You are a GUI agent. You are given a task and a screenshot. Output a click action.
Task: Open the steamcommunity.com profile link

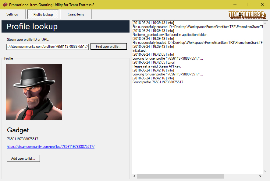coord(51,147)
